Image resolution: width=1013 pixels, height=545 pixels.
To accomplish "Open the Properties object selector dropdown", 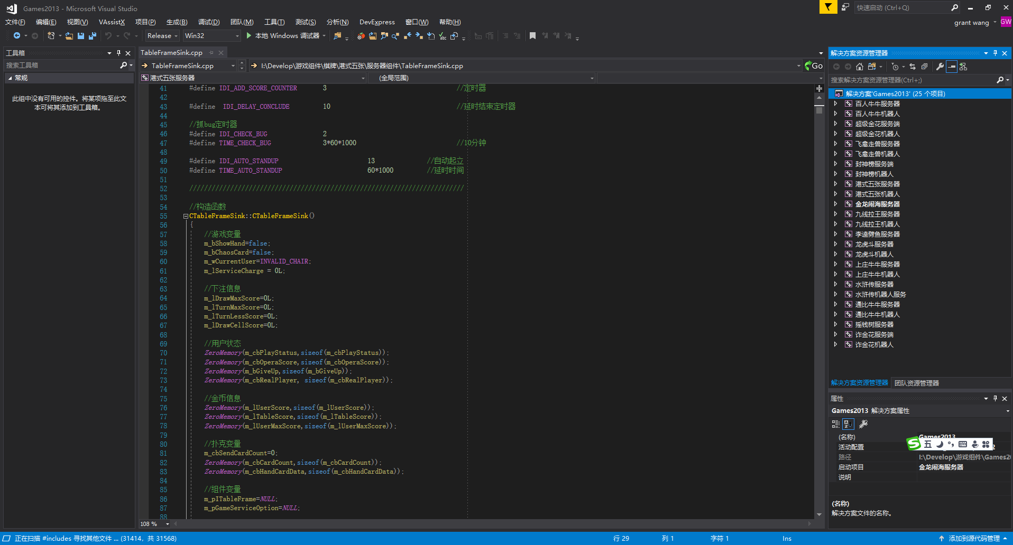I will (1007, 411).
